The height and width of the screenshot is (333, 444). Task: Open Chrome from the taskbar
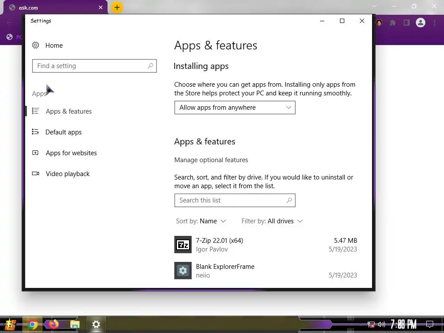pyautogui.click(x=32, y=324)
